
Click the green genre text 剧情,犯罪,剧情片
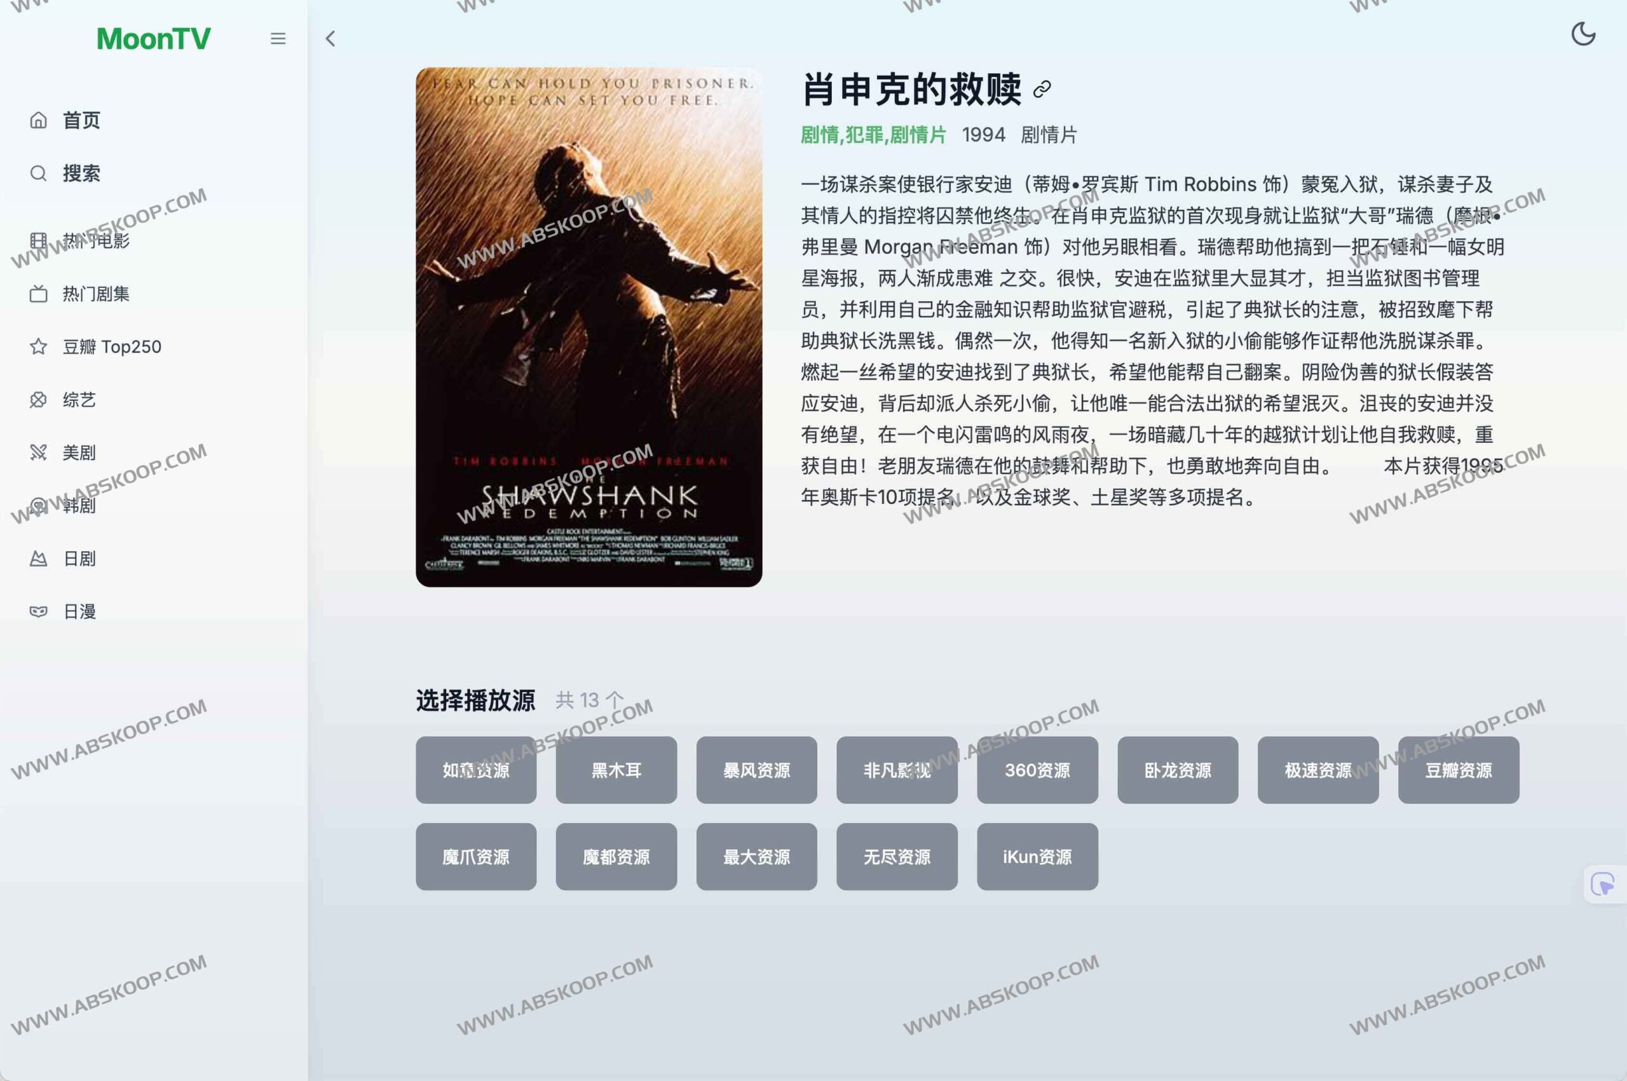click(873, 135)
